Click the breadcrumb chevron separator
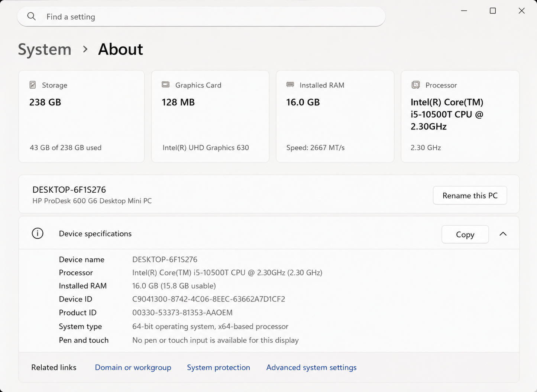The height and width of the screenshot is (392, 537). (x=85, y=49)
